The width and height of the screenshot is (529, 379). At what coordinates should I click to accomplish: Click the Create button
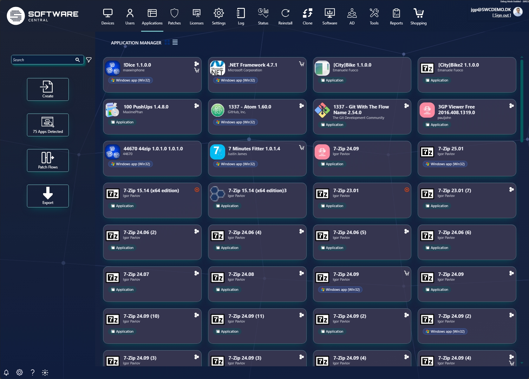tap(48, 89)
